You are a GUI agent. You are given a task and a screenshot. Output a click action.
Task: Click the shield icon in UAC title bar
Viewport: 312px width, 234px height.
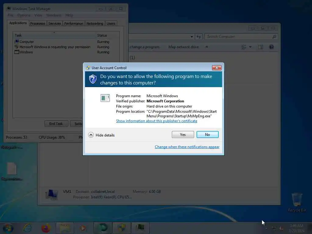click(x=88, y=68)
